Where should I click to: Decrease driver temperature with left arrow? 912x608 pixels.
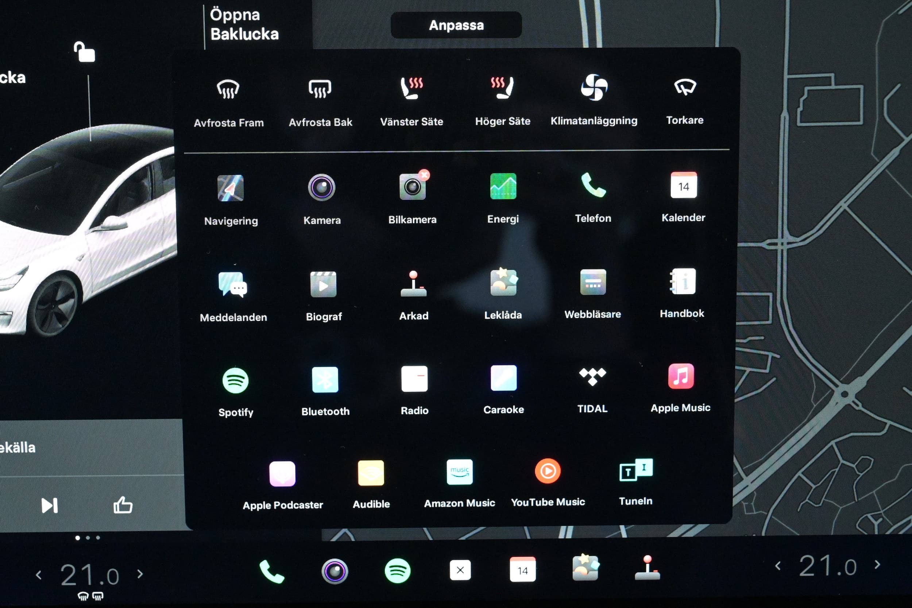coord(39,575)
